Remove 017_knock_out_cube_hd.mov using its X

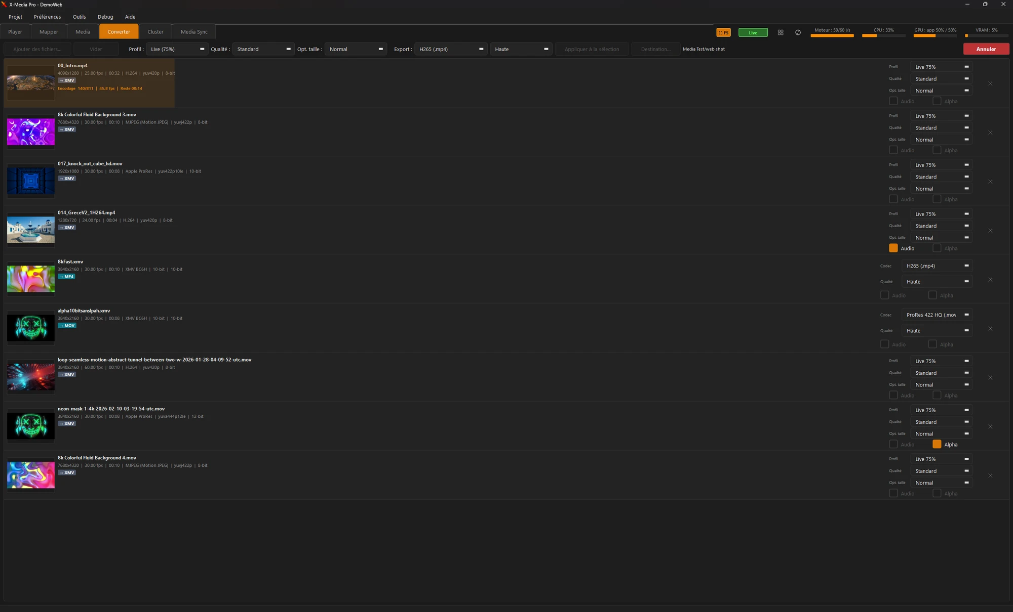coord(990,182)
